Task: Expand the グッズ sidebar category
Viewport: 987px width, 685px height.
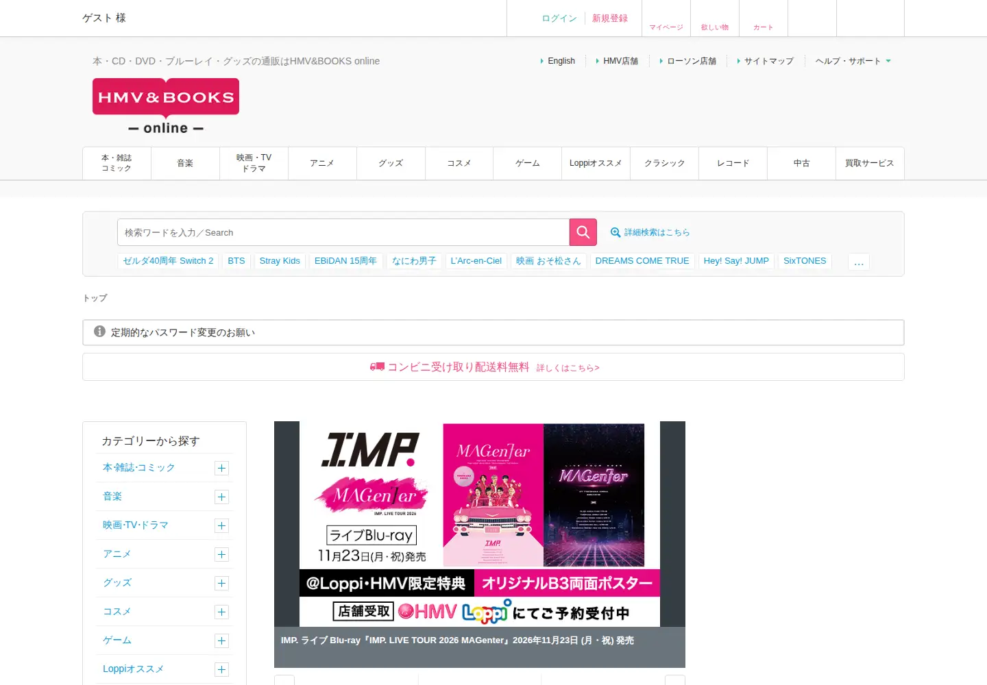Action: 221,584
